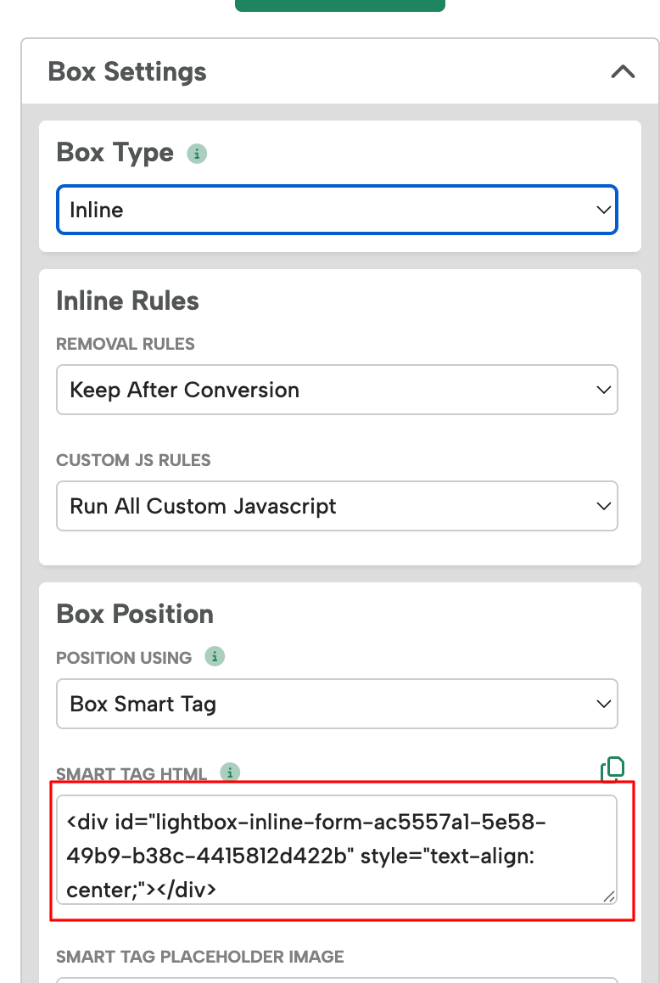Click the Inline Rules section heading
660x983 pixels.
pyautogui.click(x=128, y=301)
